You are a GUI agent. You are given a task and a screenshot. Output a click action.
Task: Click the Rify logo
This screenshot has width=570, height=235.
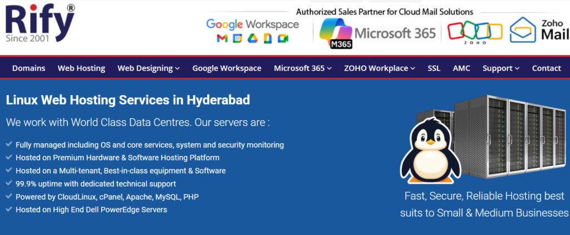point(40,23)
